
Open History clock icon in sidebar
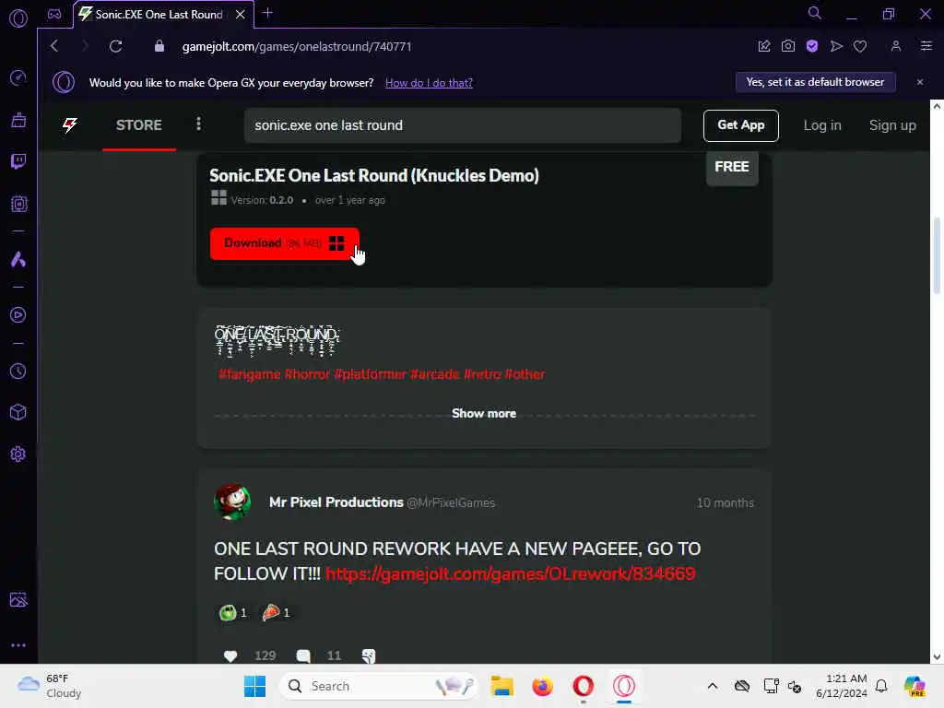18,371
